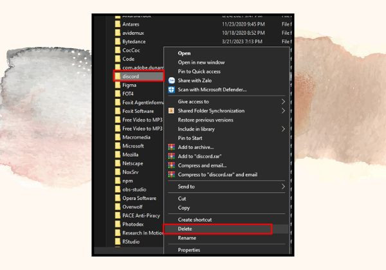The height and width of the screenshot is (270, 386).
Task: Click the obs-studio folder icon
Action: point(118,190)
